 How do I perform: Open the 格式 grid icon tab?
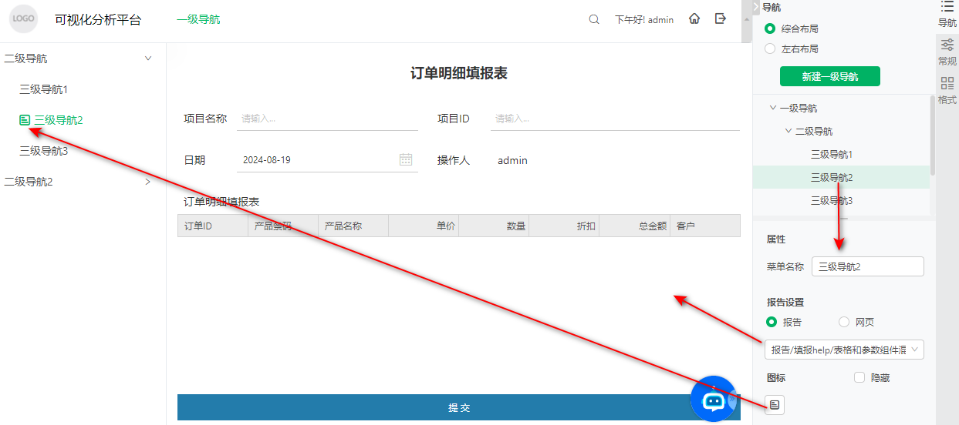coord(947,90)
